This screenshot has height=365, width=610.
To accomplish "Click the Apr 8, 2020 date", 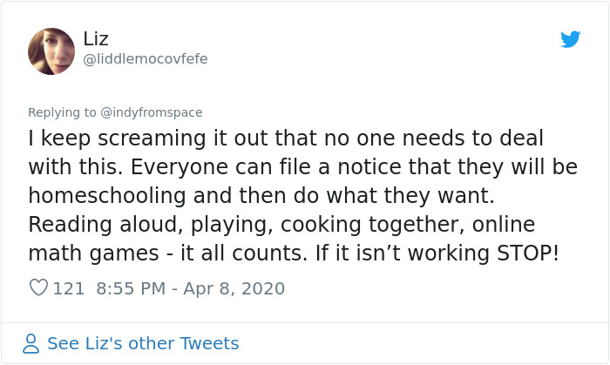I will pyautogui.click(x=235, y=287).
